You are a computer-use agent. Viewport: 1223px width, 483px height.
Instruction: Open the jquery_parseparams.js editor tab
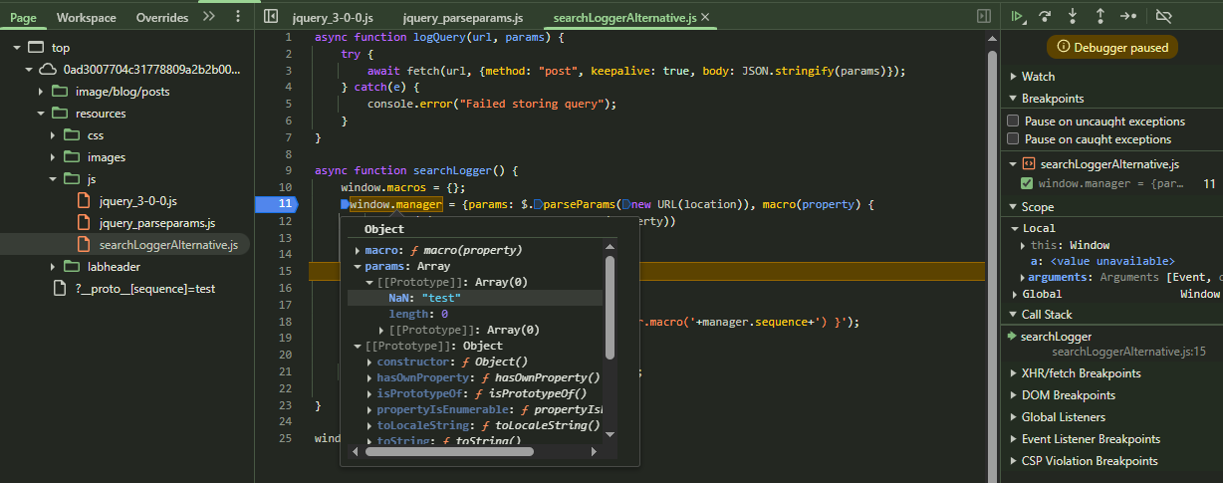click(462, 18)
